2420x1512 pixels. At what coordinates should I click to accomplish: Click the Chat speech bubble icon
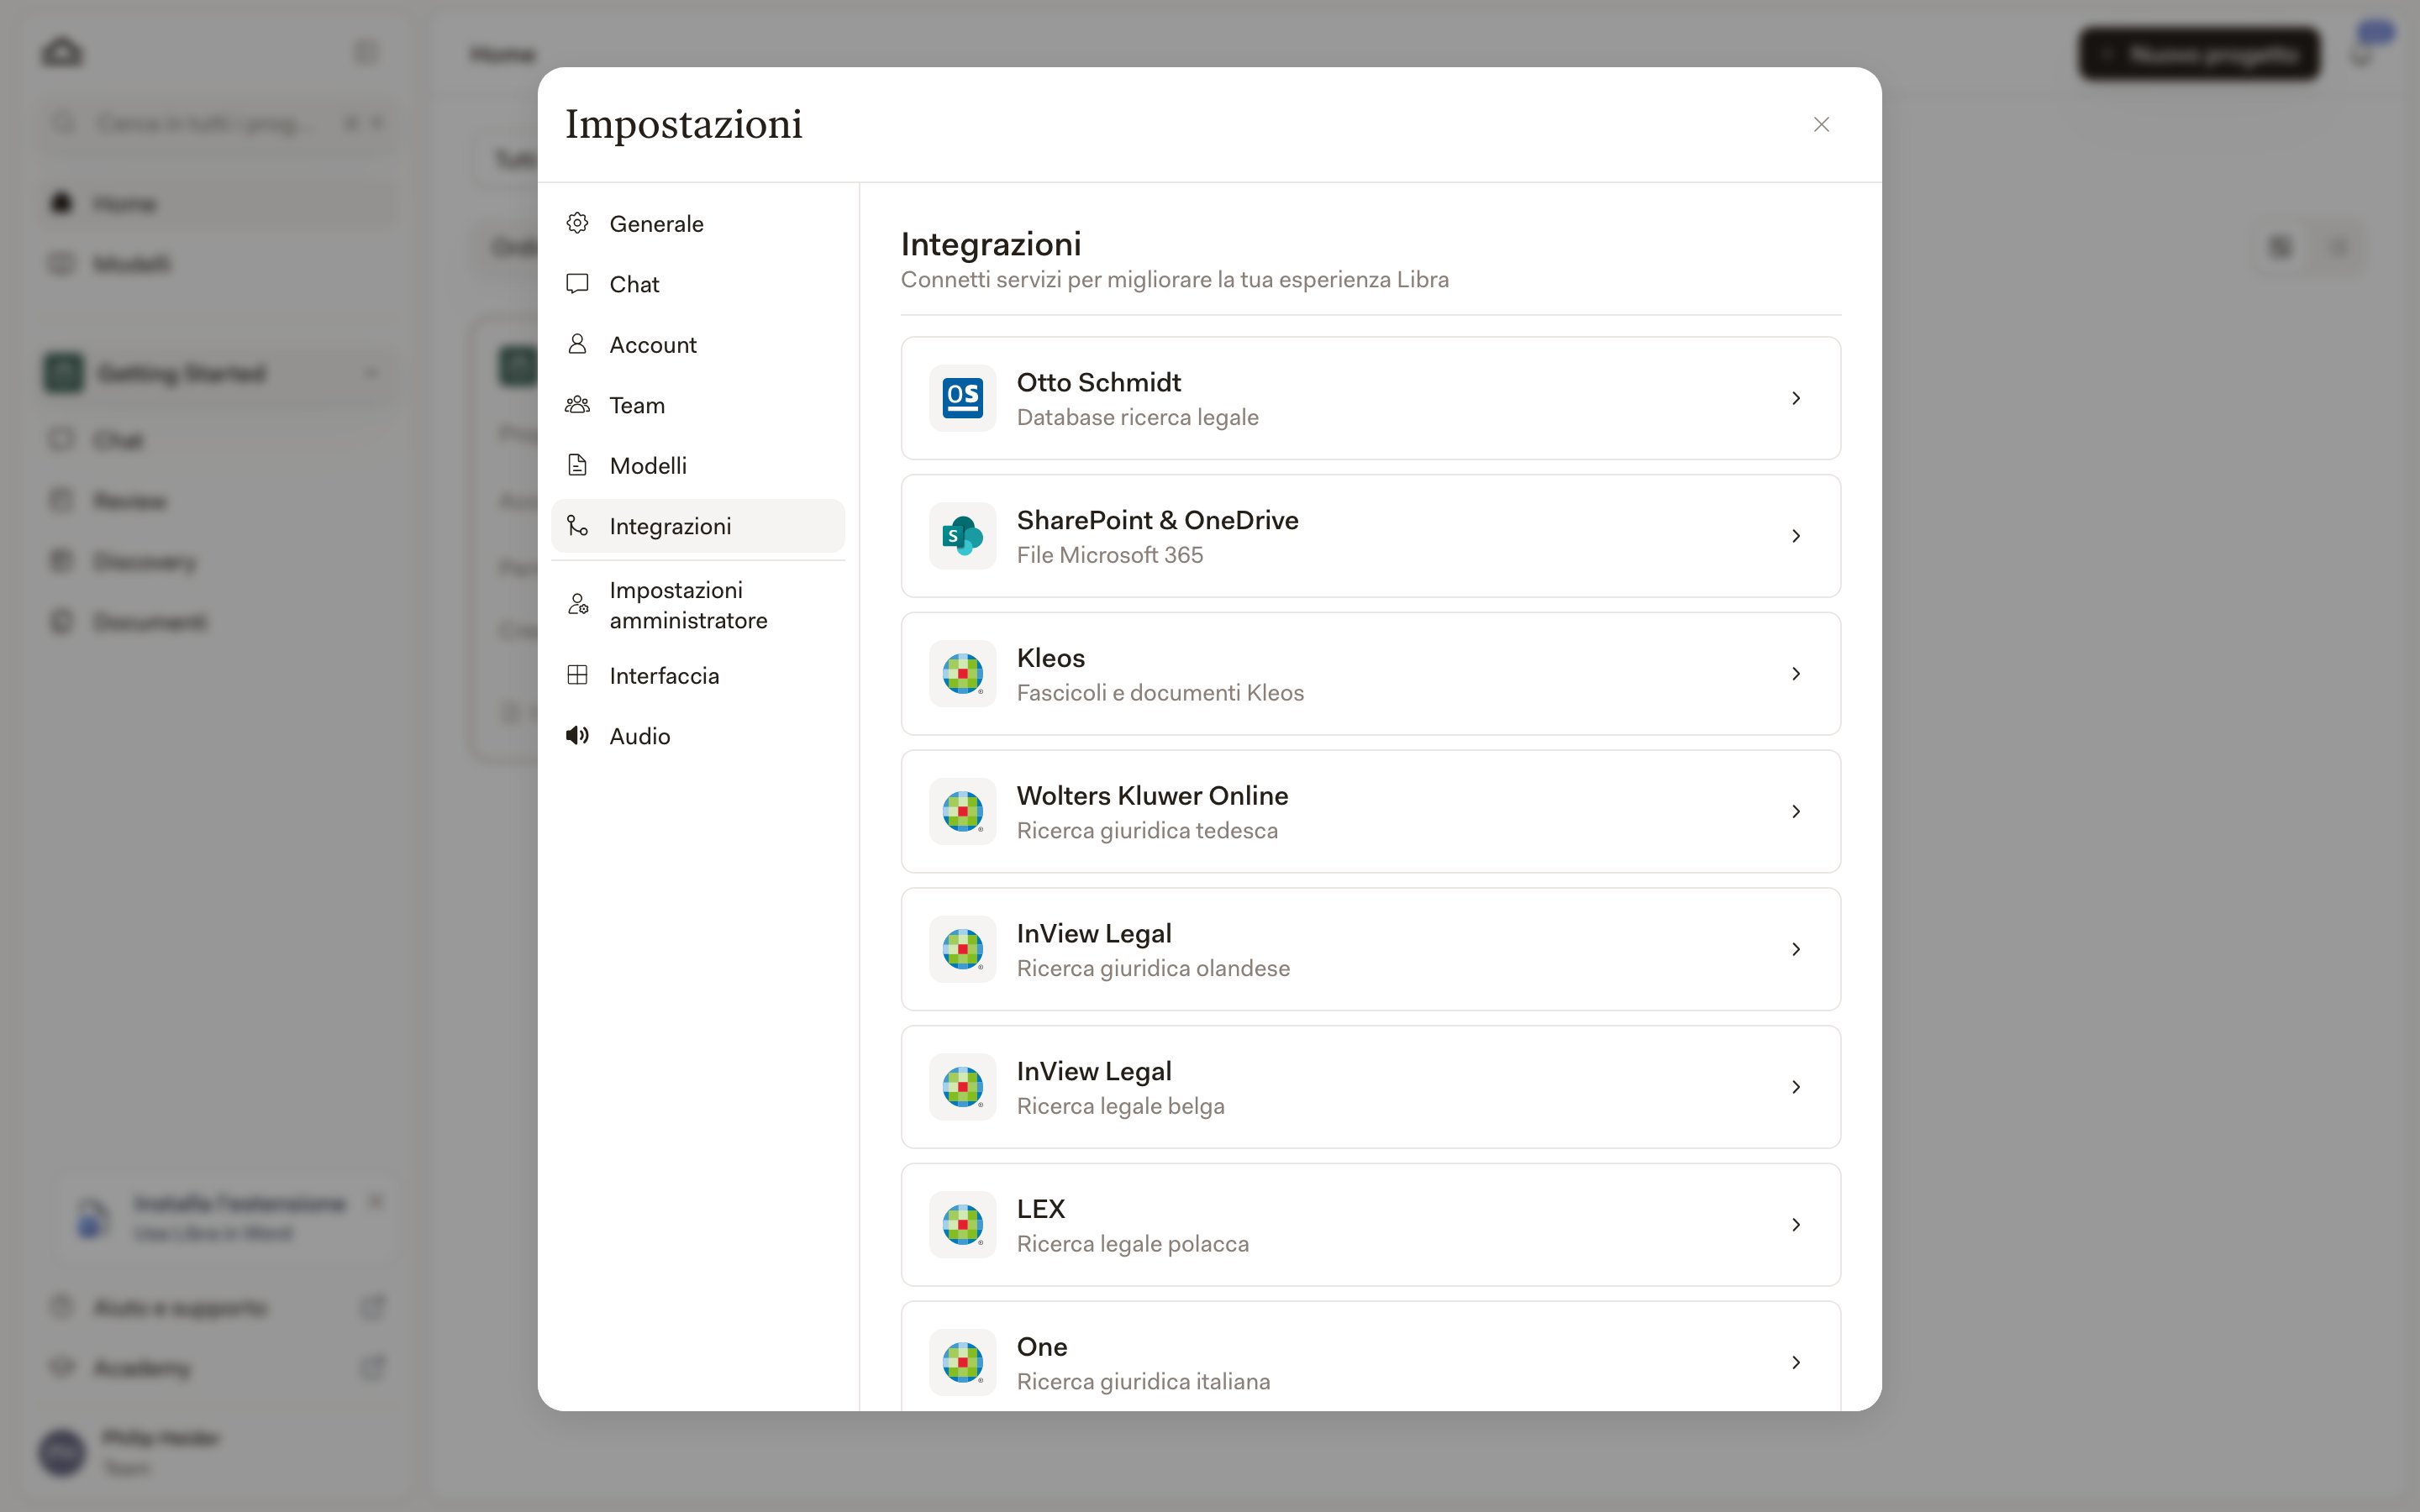tap(577, 284)
